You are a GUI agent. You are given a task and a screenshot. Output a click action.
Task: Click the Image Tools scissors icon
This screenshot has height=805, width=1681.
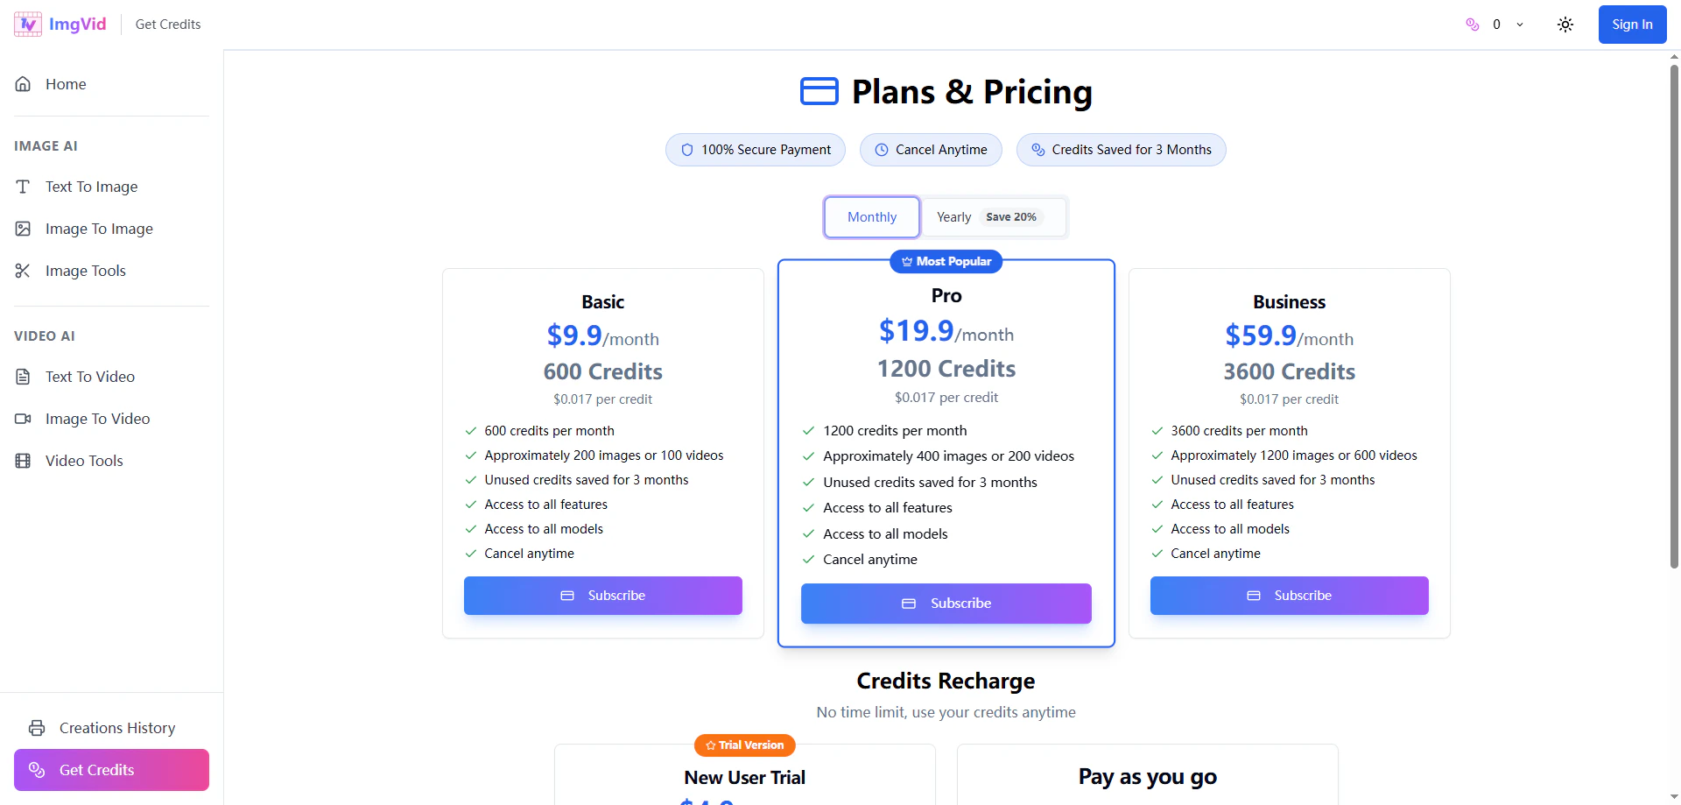coord(24,271)
